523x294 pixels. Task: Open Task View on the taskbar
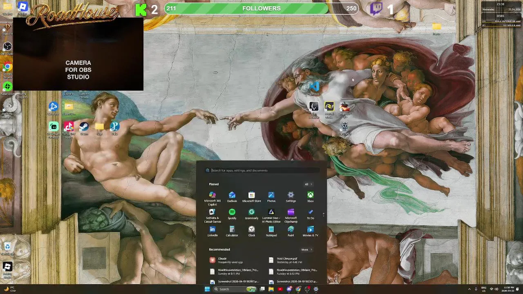(262, 289)
